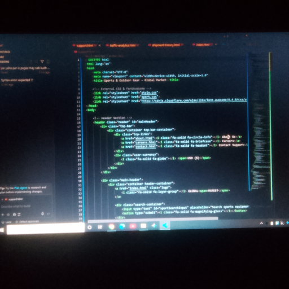The image size is (289, 289).
Task: Open the shipment-history.html tab
Action: click(166, 45)
